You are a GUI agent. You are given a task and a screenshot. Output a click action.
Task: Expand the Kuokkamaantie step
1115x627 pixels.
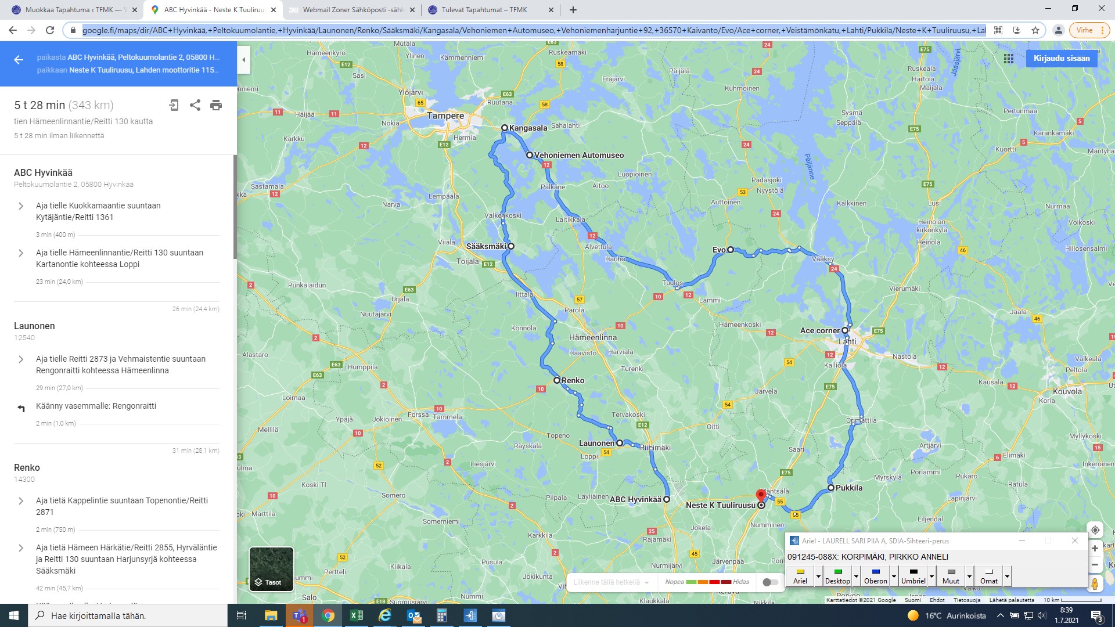[x=21, y=206]
